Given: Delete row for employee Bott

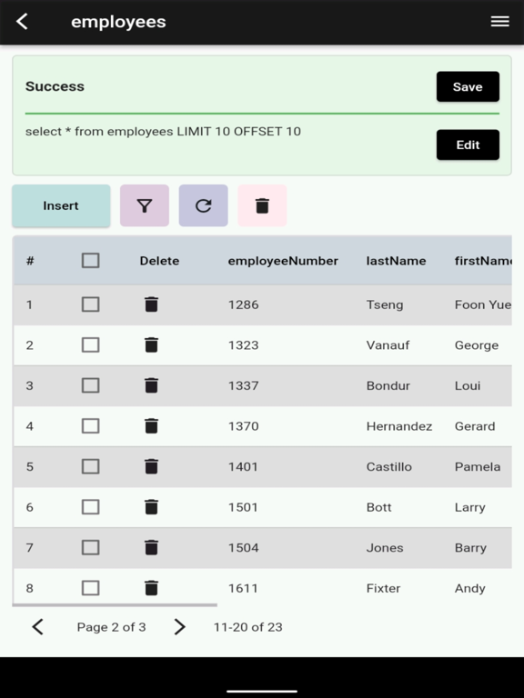Looking at the screenshot, I should 152,507.
